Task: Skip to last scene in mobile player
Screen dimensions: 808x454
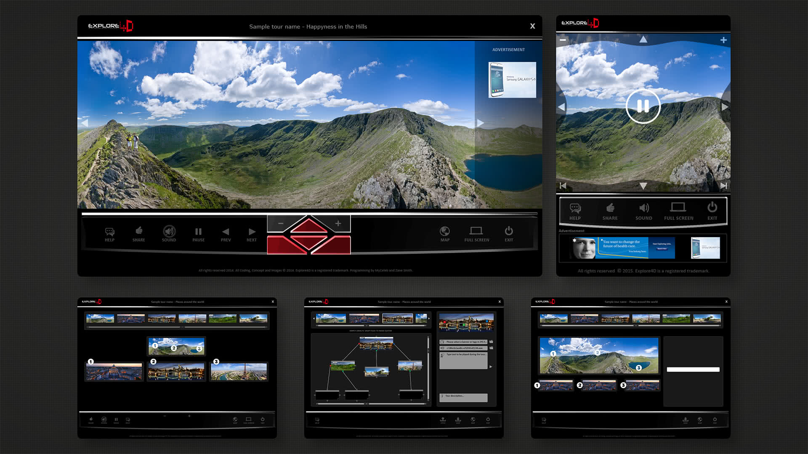Action: coord(723,186)
